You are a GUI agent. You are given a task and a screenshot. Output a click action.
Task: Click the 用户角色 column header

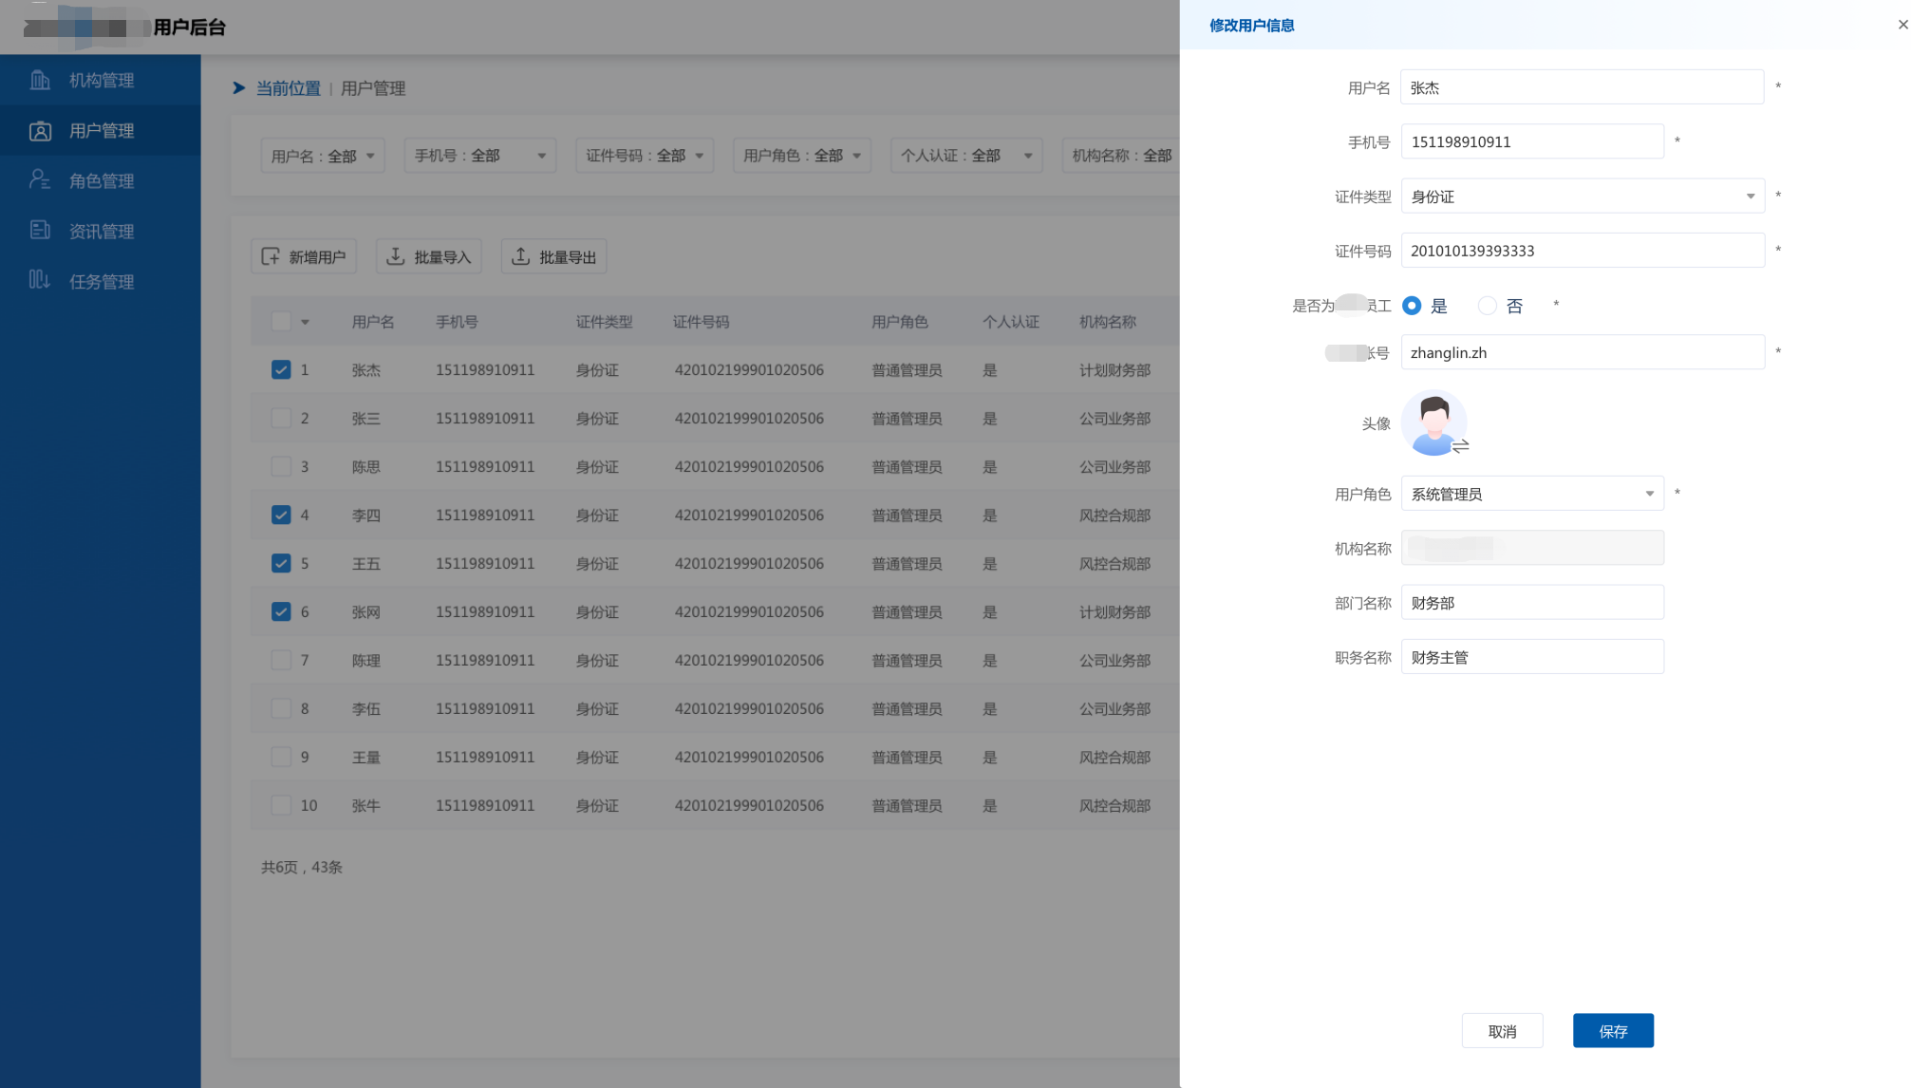pyautogui.click(x=900, y=322)
